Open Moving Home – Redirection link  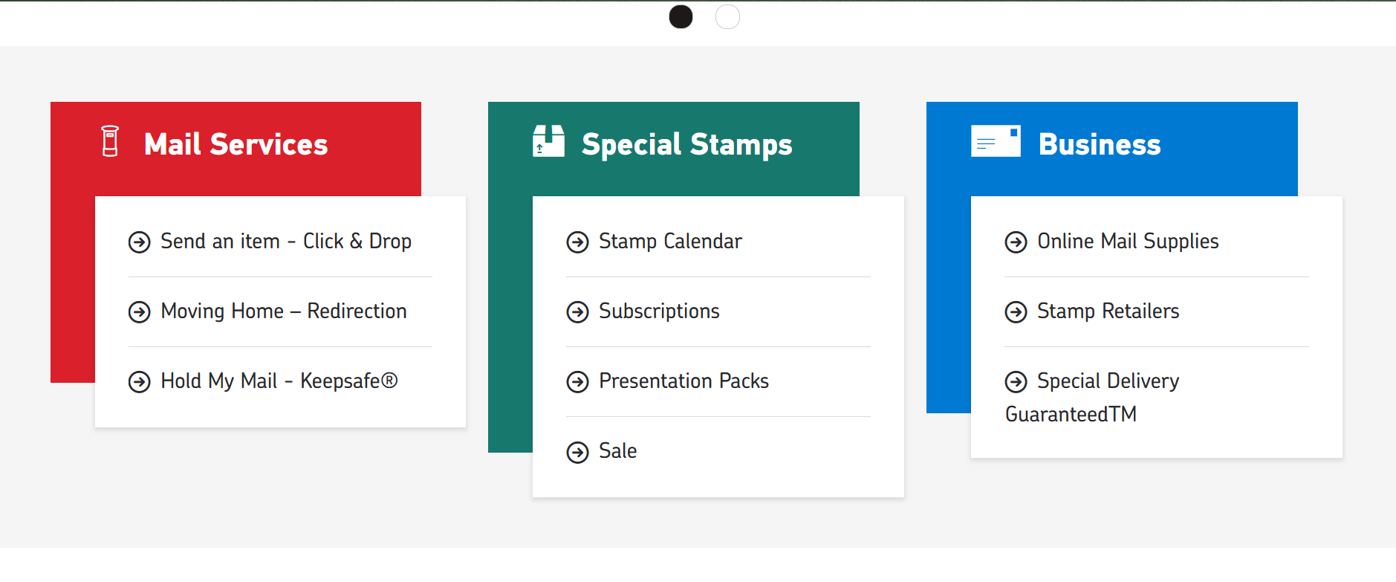(283, 311)
